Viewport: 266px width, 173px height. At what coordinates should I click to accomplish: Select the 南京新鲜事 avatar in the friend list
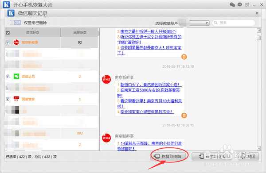[x=16, y=42]
